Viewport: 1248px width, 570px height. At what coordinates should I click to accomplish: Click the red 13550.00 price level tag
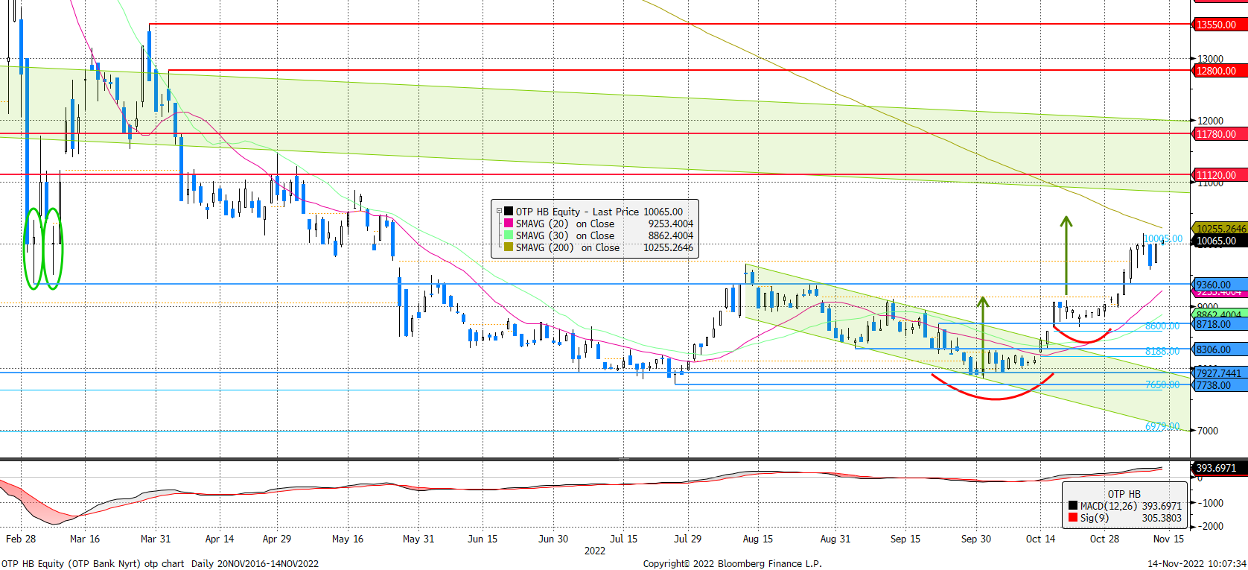(1218, 25)
